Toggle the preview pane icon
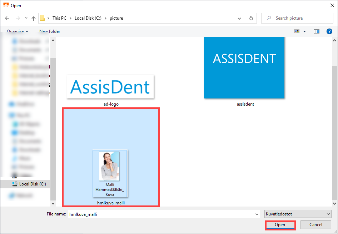The width and height of the screenshot is (338, 234). tap(317, 31)
